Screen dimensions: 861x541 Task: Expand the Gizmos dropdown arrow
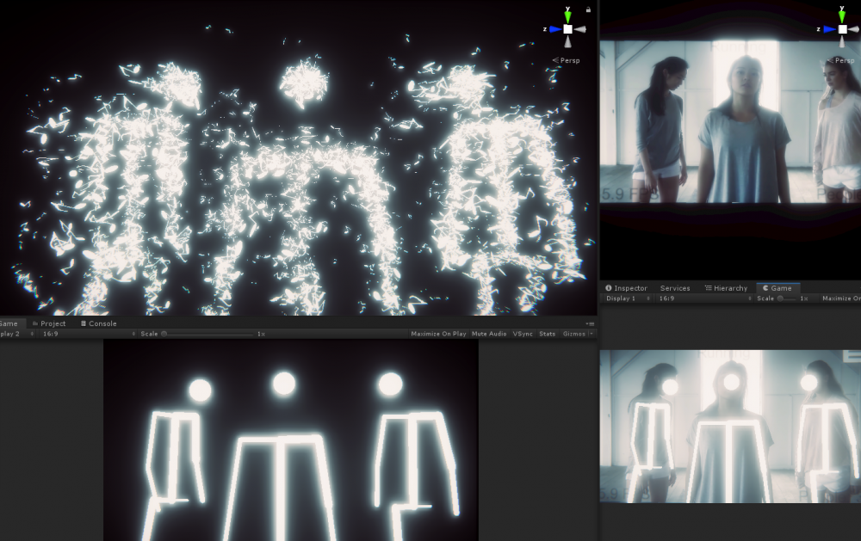coord(592,334)
